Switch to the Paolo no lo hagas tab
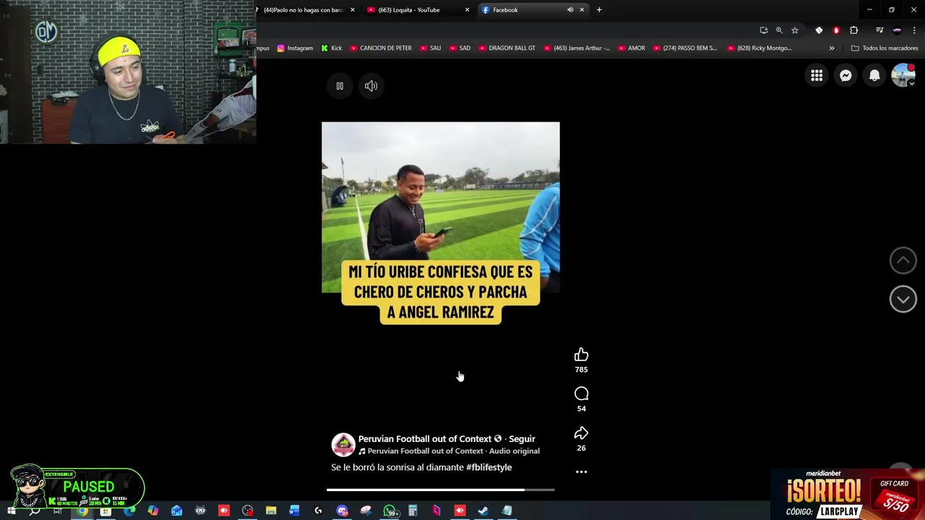The image size is (925, 520). [302, 10]
